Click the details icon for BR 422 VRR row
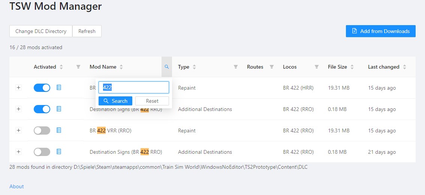Viewport: 425px width, 195px height. click(59, 130)
